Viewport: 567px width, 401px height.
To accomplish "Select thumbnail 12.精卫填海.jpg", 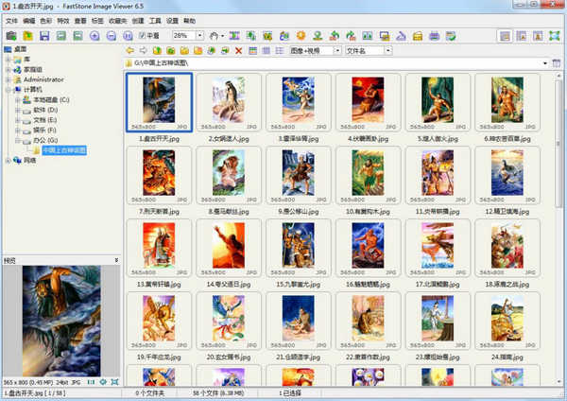I will [507, 175].
